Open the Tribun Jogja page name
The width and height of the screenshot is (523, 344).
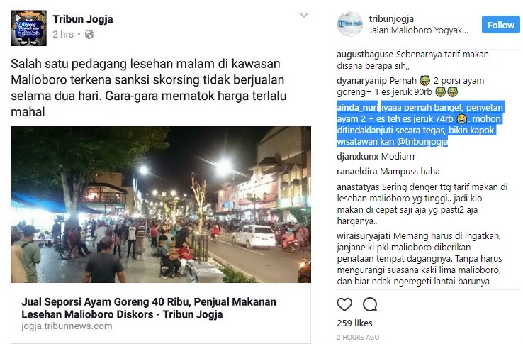click(83, 19)
